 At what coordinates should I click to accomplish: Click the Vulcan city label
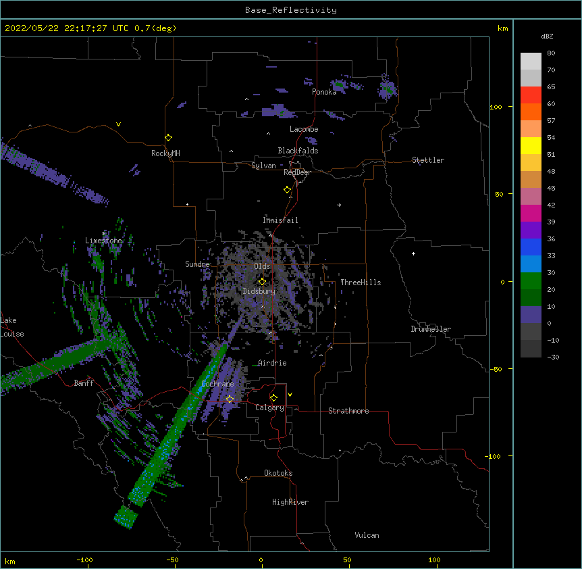(x=367, y=535)
